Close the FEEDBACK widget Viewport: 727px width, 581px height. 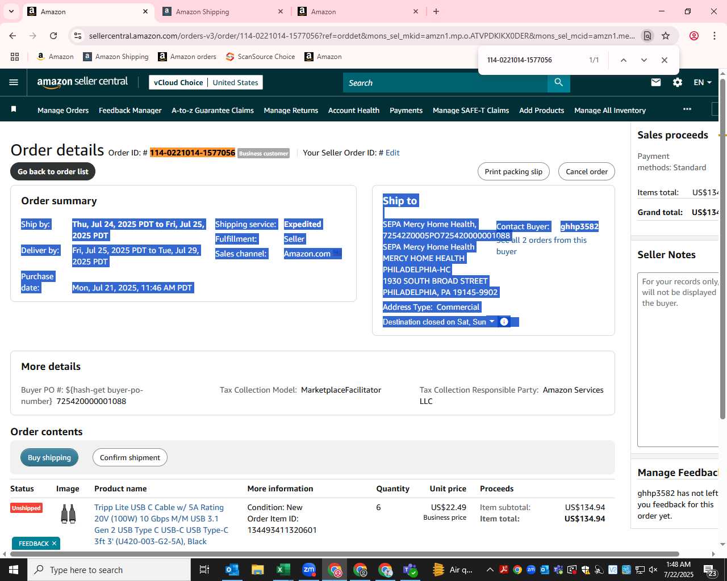click(x=54, y=544)
